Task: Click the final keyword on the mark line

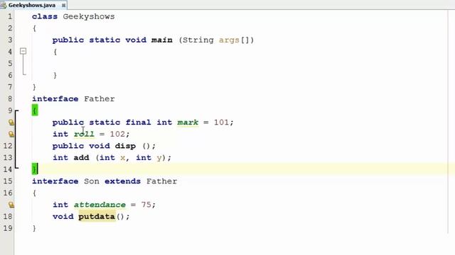Action: 138,123
